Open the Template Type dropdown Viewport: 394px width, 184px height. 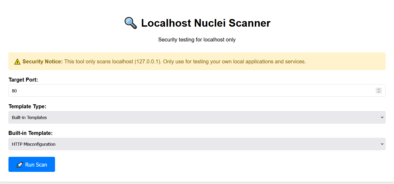[x=197, y=117]
